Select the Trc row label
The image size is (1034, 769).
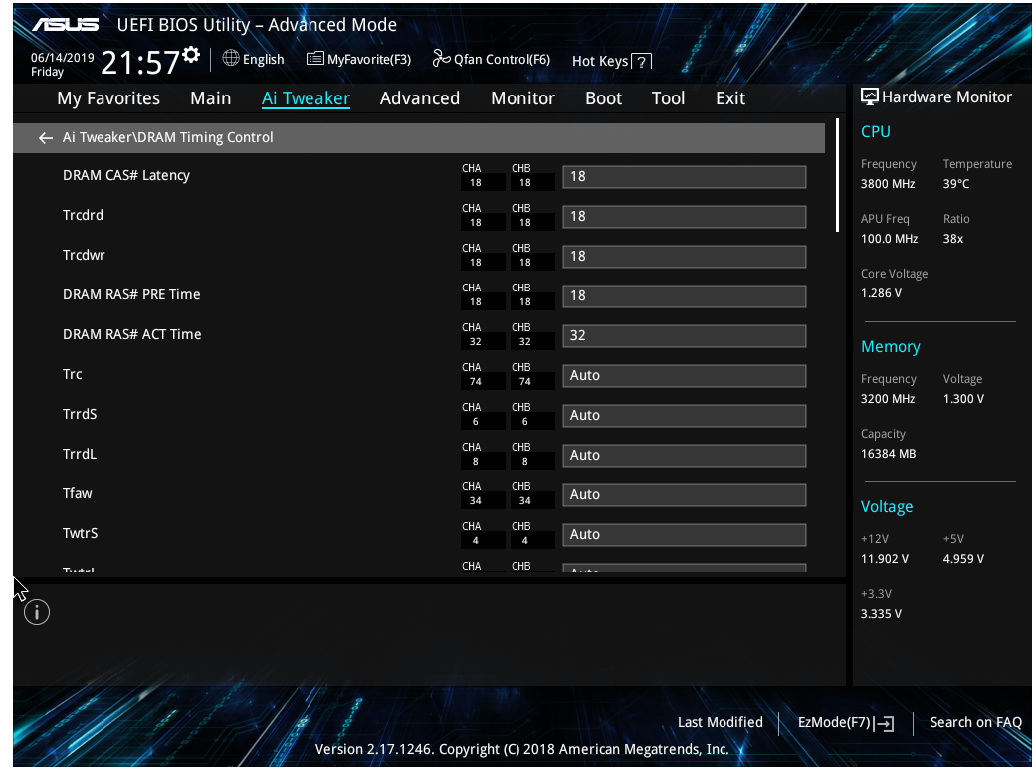tap(72, 374)
